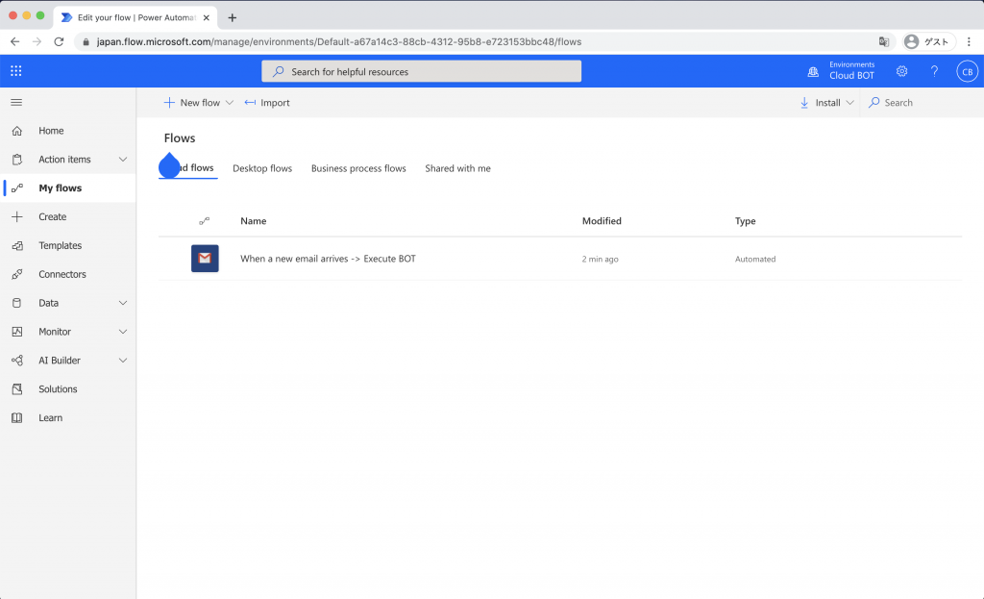Screen dimensions: 984x599
Task: Open the settings gear in header
Action: tap(901, 71)
